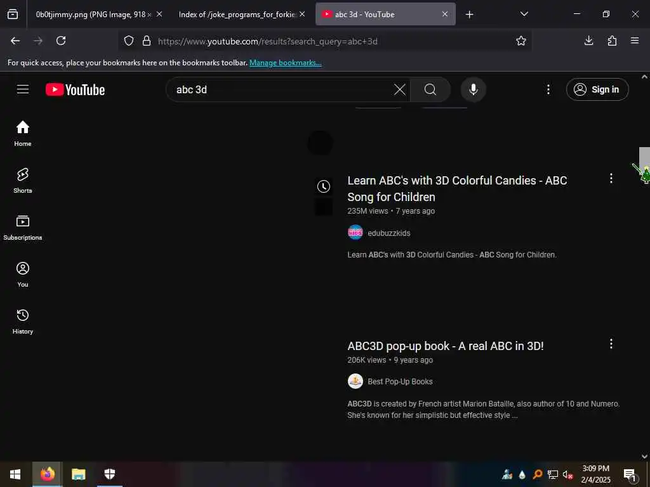The image size is (650, 487).
Task: Click the Firefox taskbar icon
Action: coord(47,474)
